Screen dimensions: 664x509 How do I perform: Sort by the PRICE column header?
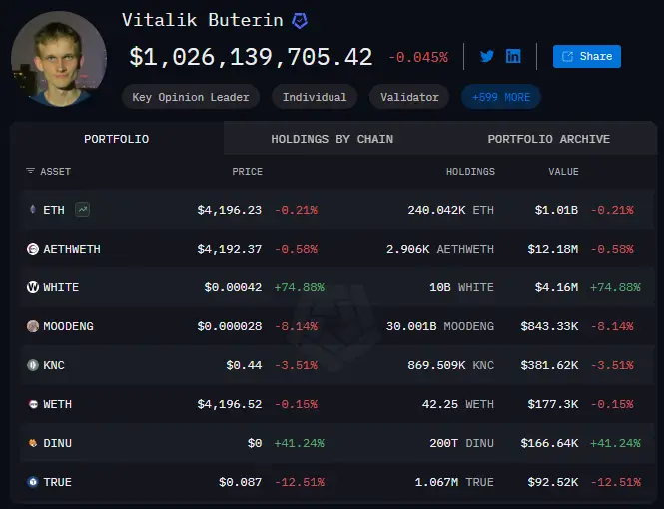click(247, 172)
